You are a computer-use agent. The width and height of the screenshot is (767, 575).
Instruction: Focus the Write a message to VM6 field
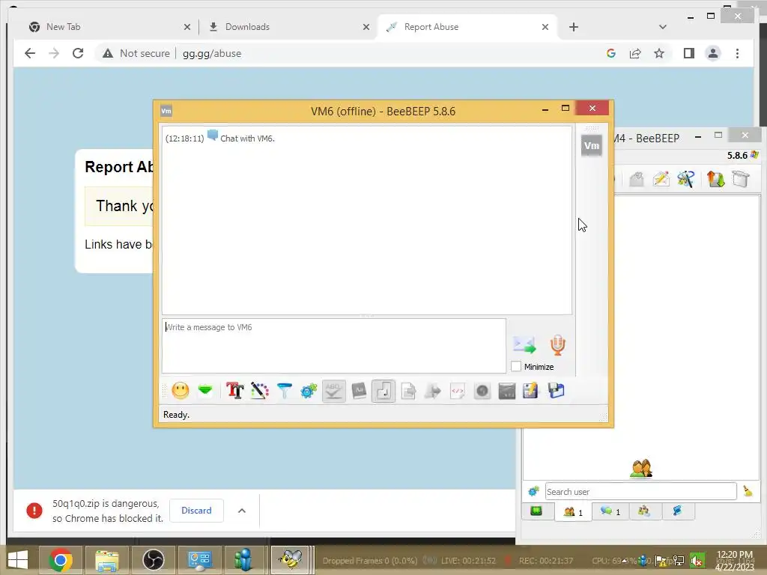click(x=334, y=346)
